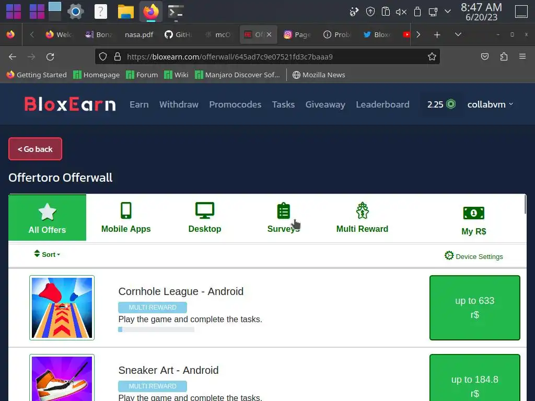
Task: Open Manjaro Discover Software bookmark
Action: [x=237, y=75]
